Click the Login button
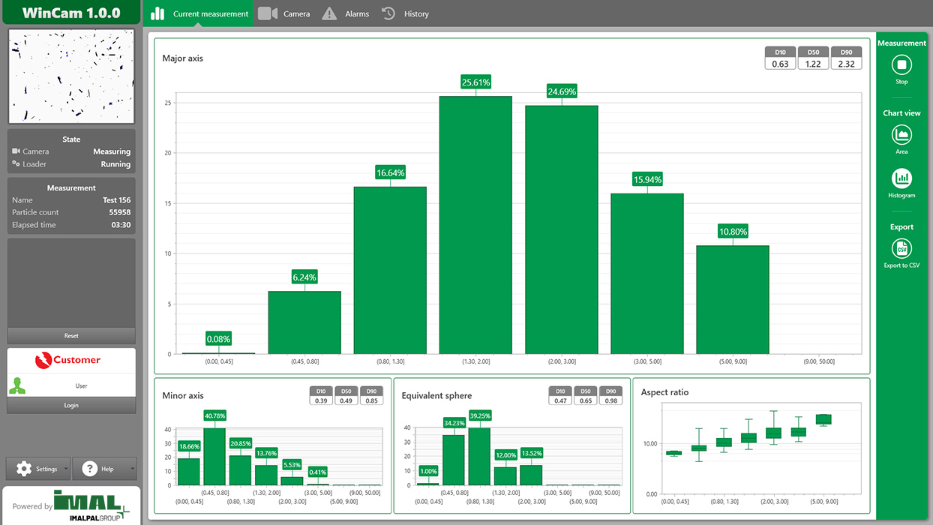This screenshot has height=525, width=933. coord(71,405)
